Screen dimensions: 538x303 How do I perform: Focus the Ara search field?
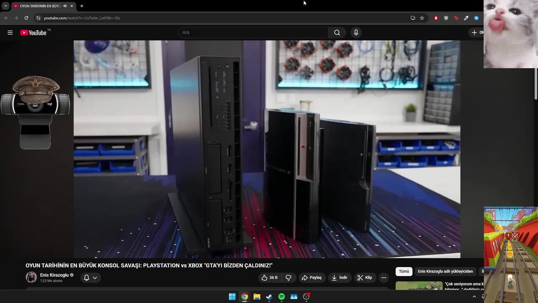coord(253,32)
